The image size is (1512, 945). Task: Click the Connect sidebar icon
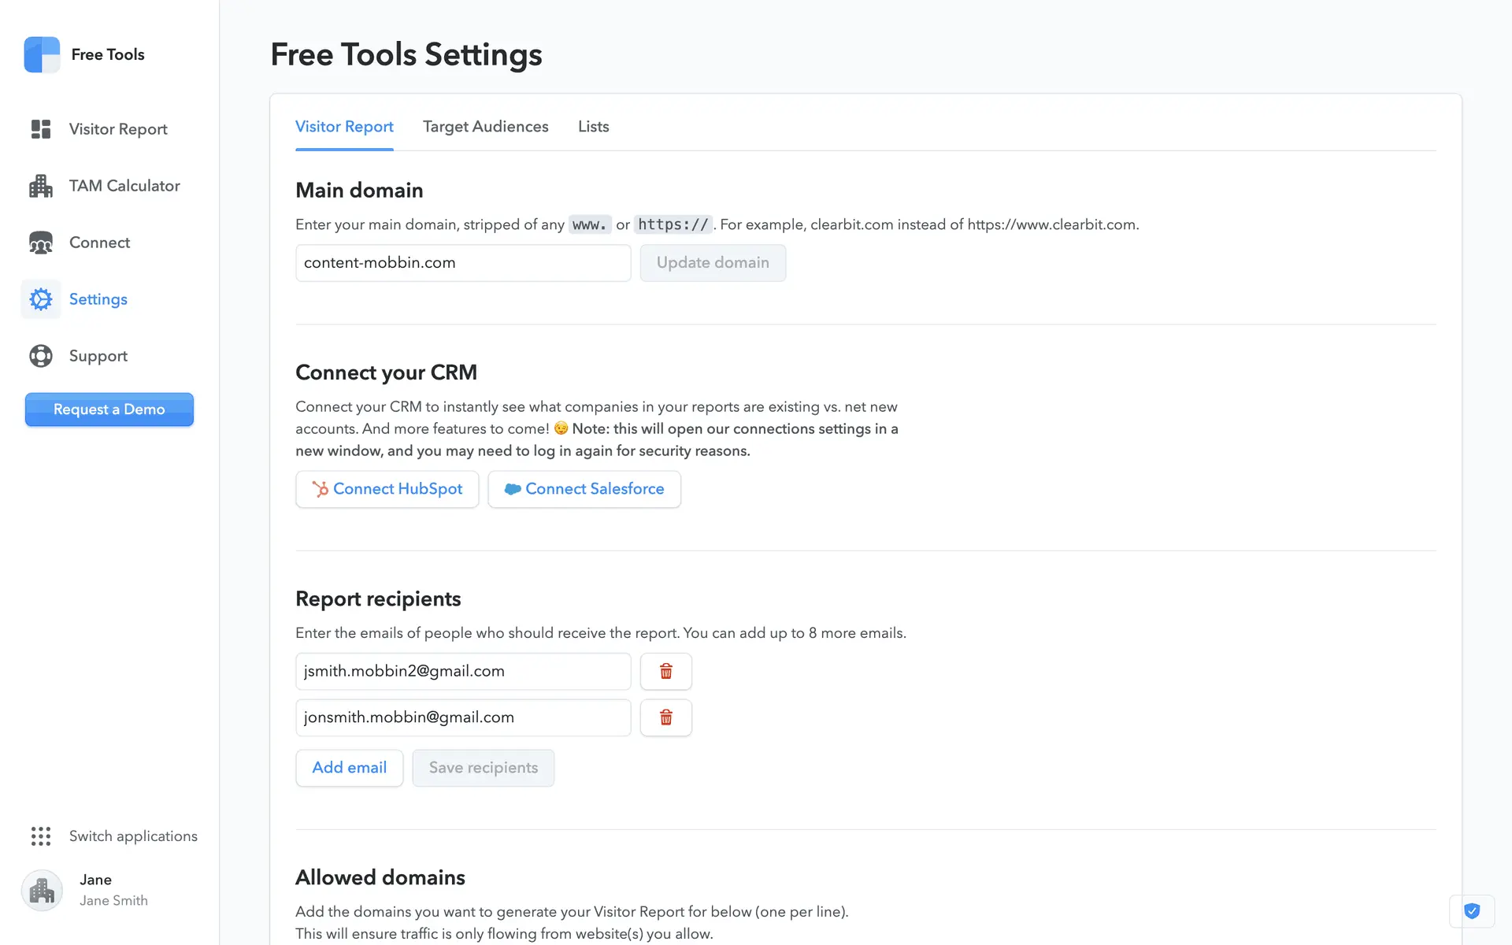click(41, 243)
